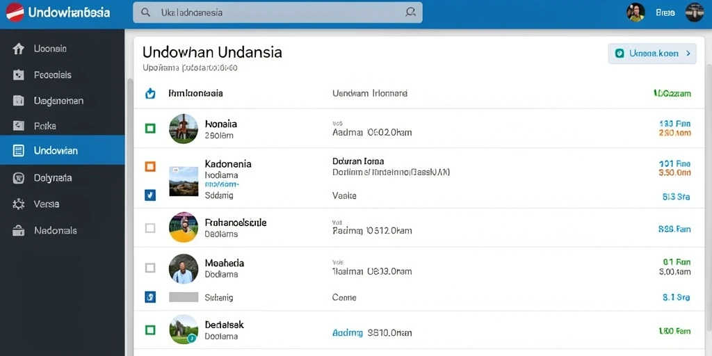This screenshot has height=356, width=712.
Task: Open the Dedatsek round avatar
Action: [x=184, y=329]
